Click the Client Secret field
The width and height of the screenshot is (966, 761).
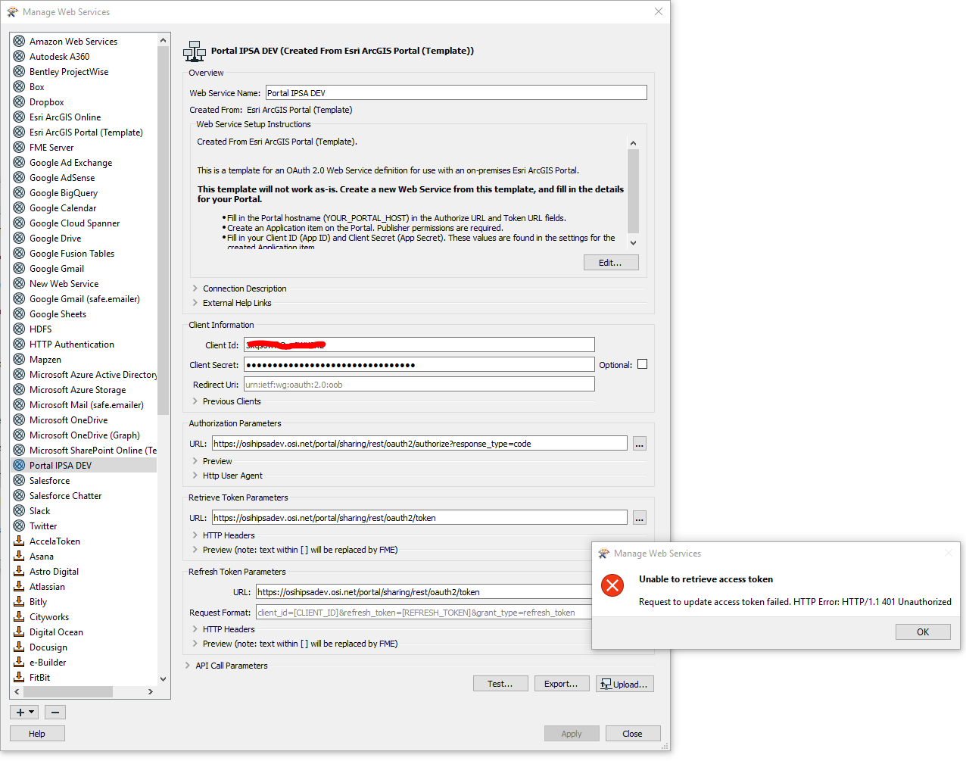419,365
